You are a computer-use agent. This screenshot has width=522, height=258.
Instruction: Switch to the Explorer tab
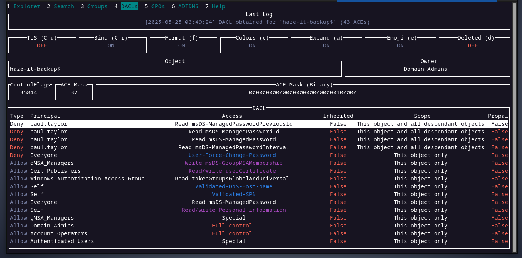coord(27,6)
